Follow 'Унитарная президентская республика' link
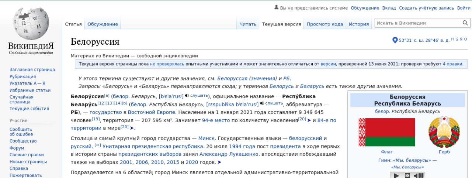Screen dimensions: 472x178 (152, 146)
